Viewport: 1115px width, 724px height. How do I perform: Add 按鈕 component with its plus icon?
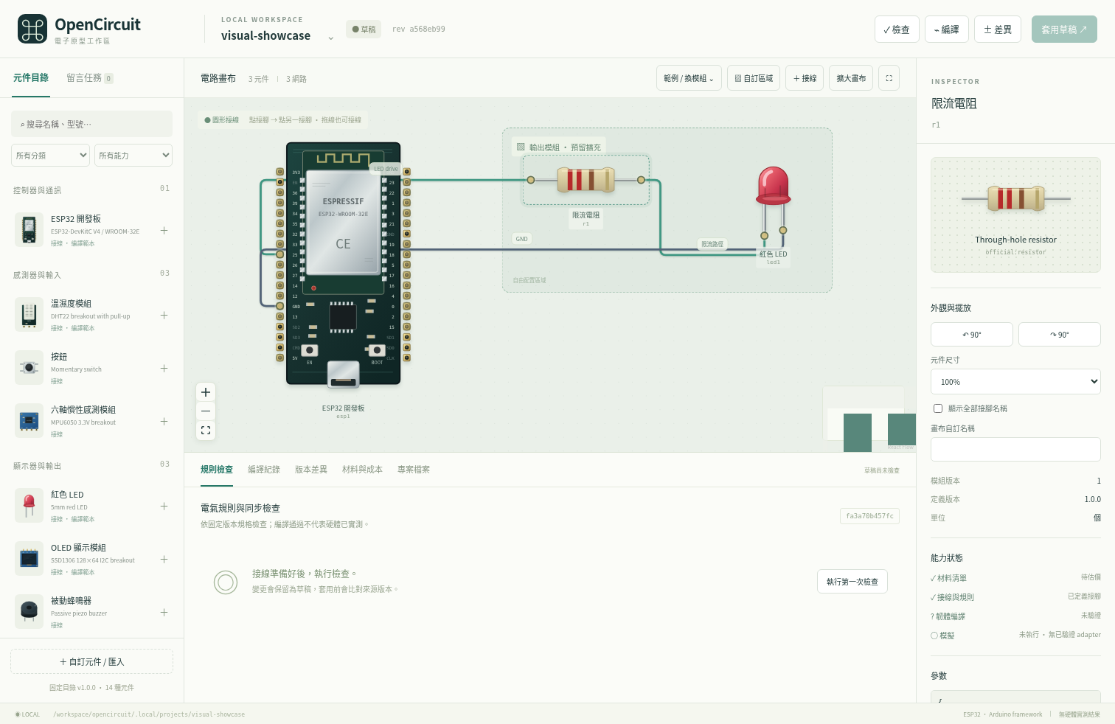tap(164, 369)
